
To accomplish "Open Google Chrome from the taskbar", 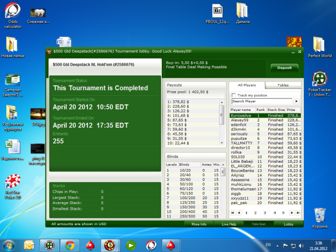I will (70, 246).
